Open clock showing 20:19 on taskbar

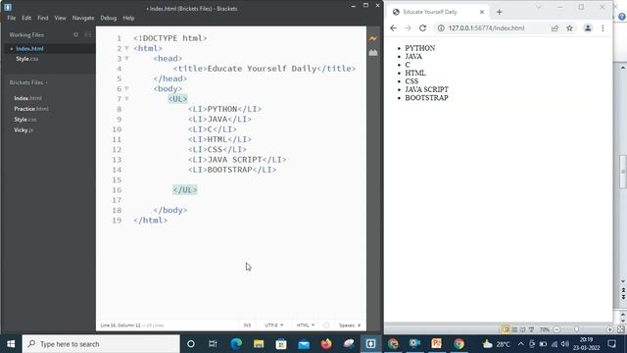tap(586, 344)
